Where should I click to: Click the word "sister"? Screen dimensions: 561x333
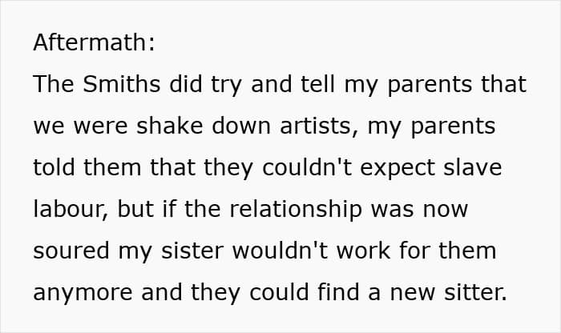(x=192, y=251)
